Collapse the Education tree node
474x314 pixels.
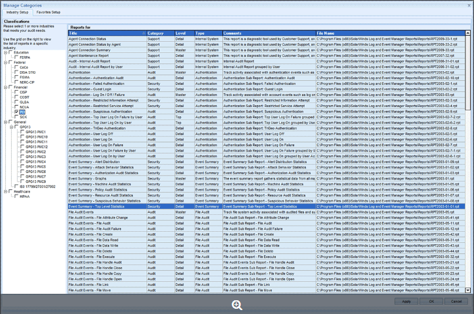click(x=5, y=52)
